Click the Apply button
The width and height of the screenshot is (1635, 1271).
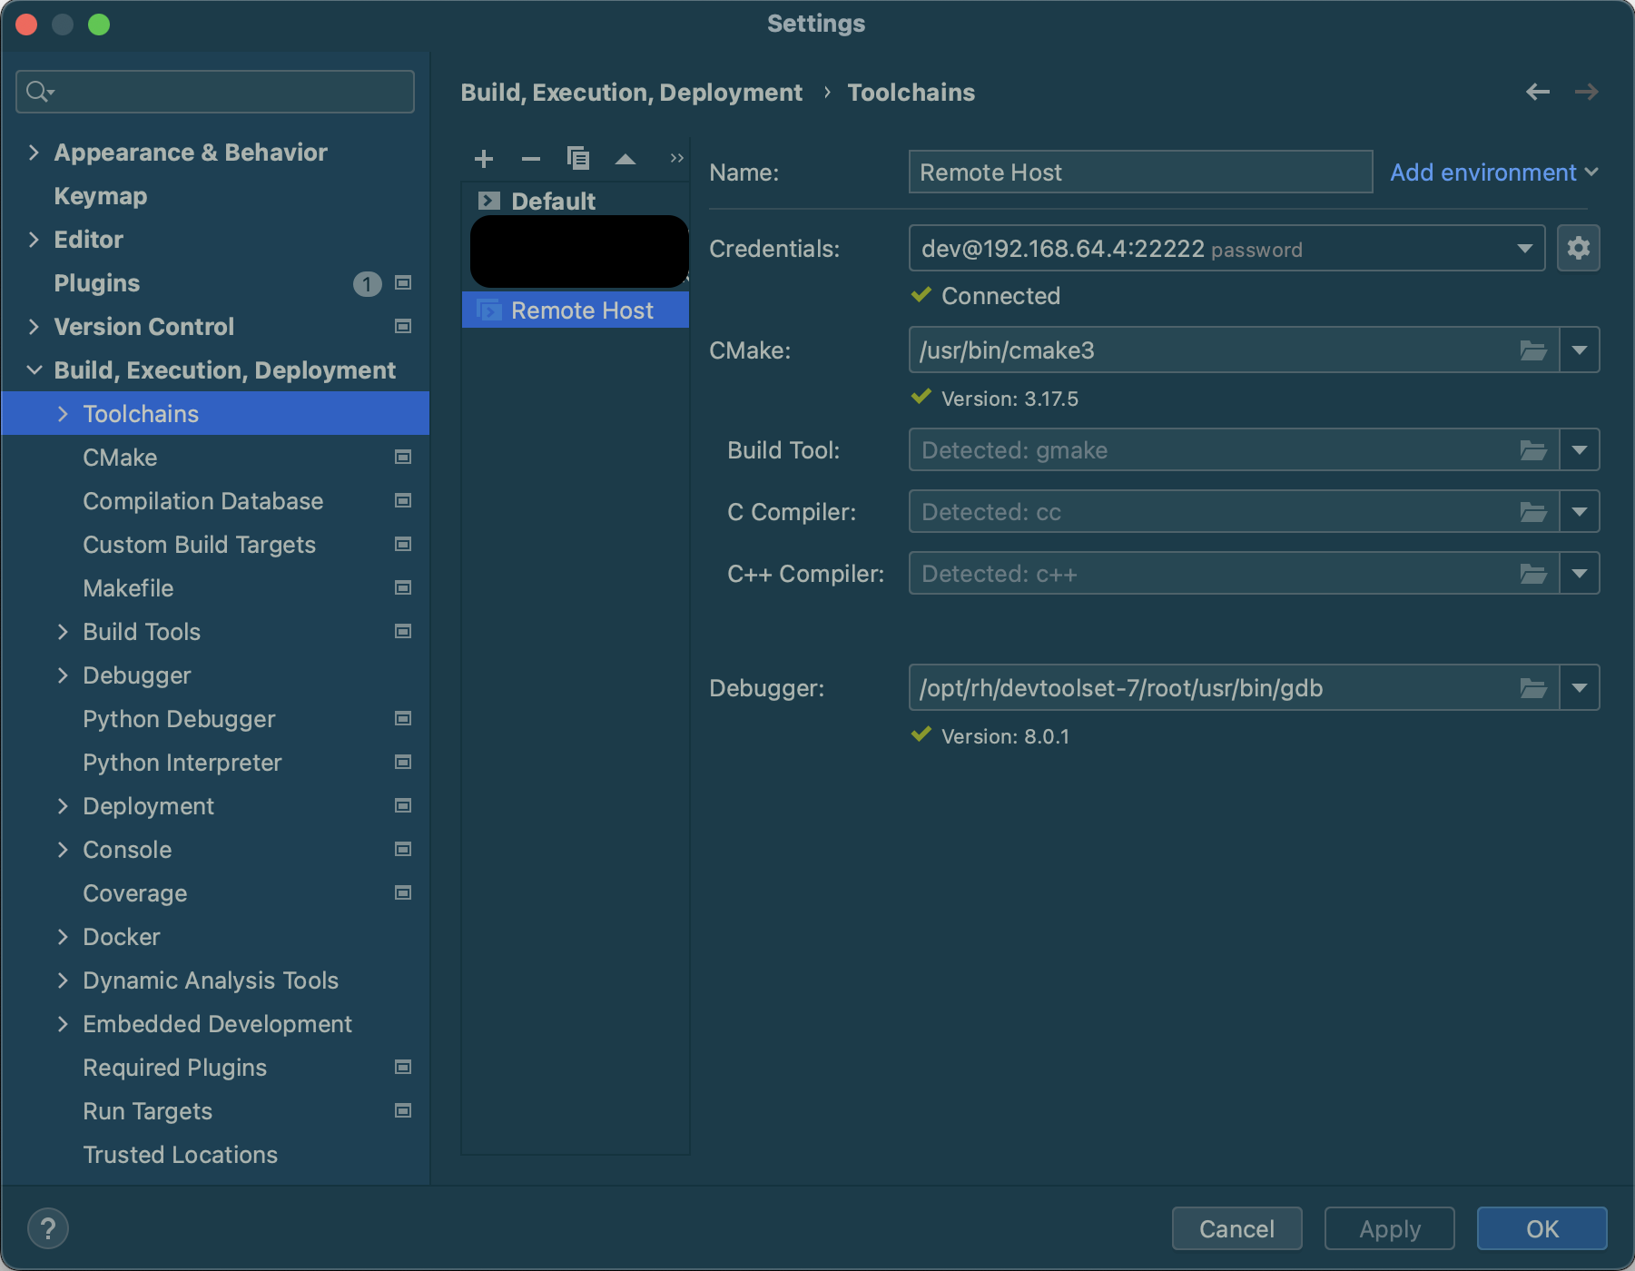[x=1389, y=1228]
